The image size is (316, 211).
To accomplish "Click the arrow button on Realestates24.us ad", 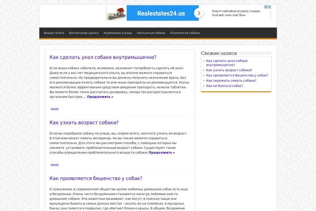I will 199,13.
